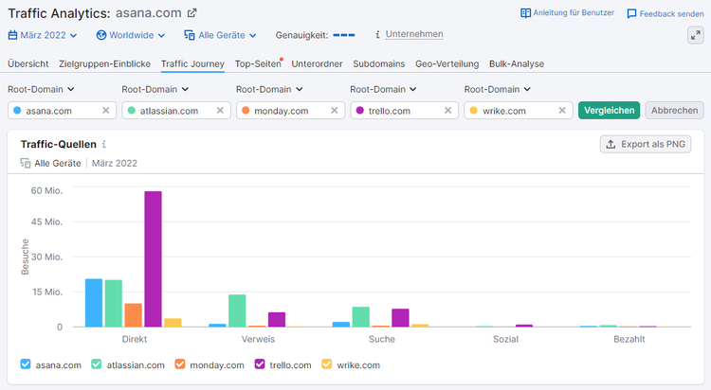This screenshot has width=711, height=390.
Task: Click the Abbrechen button
Action: tap(674, 111)
